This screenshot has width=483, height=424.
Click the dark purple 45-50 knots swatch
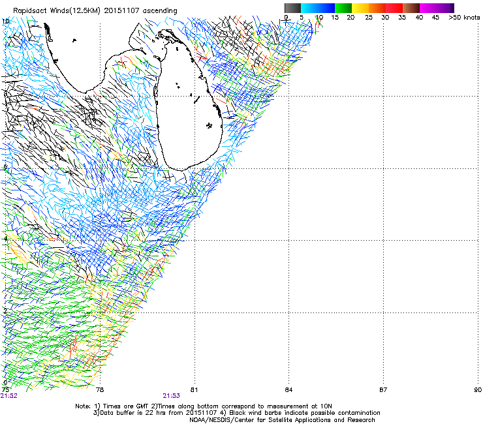click(x=445, y=8)
